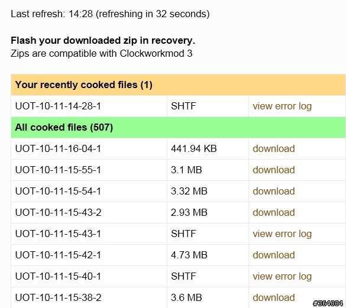
Task: Click the 'Your recently cooked files (1)' header
Action: pos(178,85)
